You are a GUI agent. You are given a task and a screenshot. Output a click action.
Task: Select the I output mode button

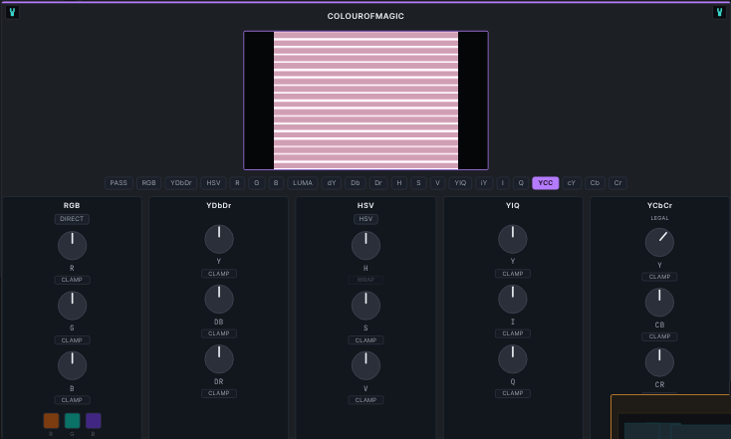(503, 183)
